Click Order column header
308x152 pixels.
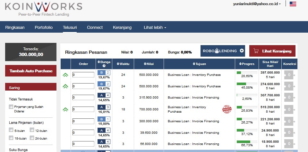coord(83,64)
